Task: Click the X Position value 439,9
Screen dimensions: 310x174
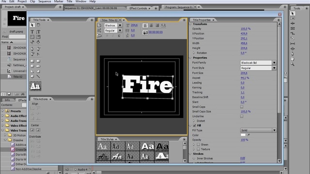Action: coord(244,33)
